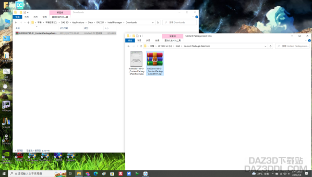Select the ContentPackageAssist file row in Downloads
Image resolution: width=312 pixels, height=177 pixels.
(66, 33)
